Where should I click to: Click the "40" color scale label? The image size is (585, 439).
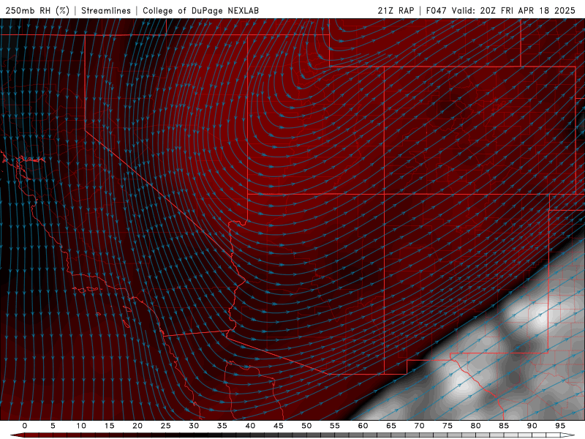[x=250, y=426]
